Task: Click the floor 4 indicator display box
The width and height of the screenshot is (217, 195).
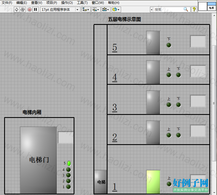Action: 198,71
